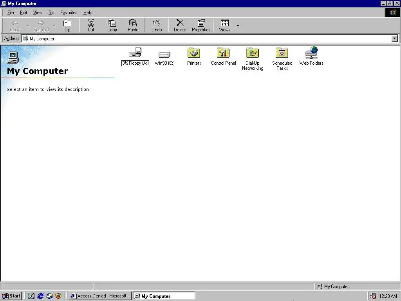Viewport: 401px width, 301px height.
Task: Expand the Views dropdown arrow
Action: 238,25
